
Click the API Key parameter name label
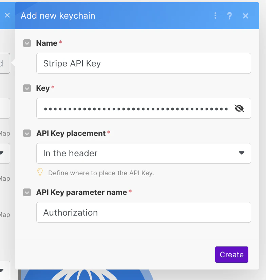point(81,192)
